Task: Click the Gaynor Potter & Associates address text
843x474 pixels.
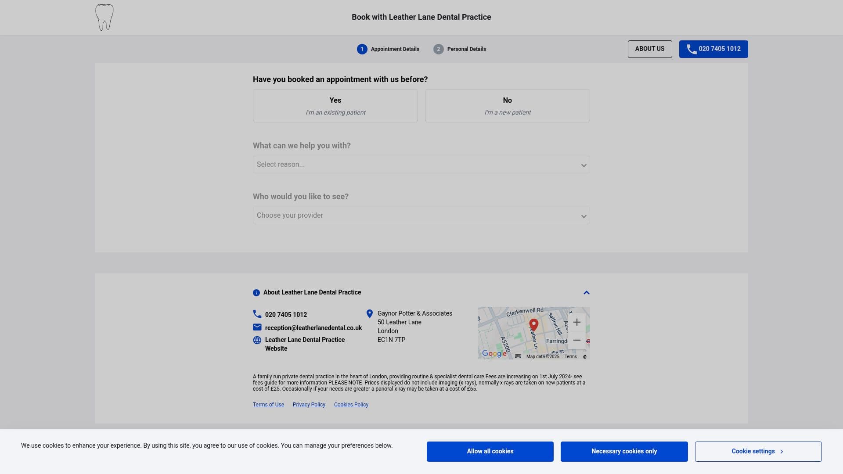Action: coord(415,327)
